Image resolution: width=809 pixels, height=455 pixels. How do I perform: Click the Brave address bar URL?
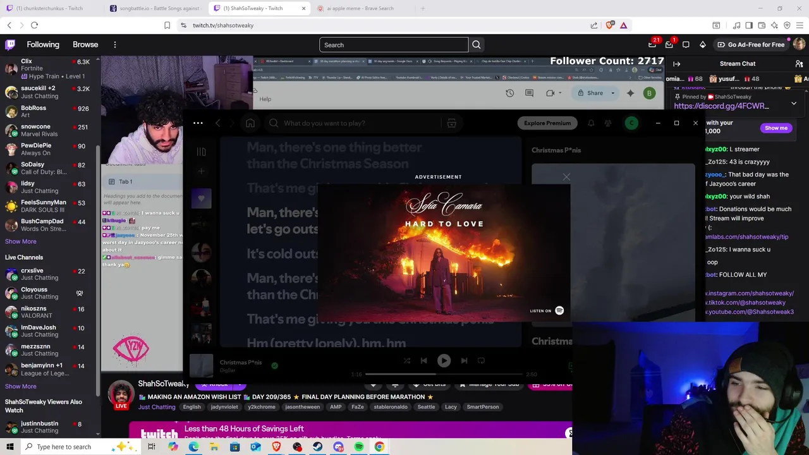point(223,25)
